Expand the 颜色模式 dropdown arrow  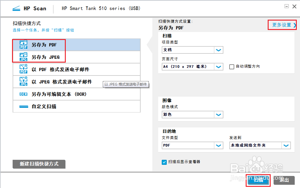pos(218,115)
